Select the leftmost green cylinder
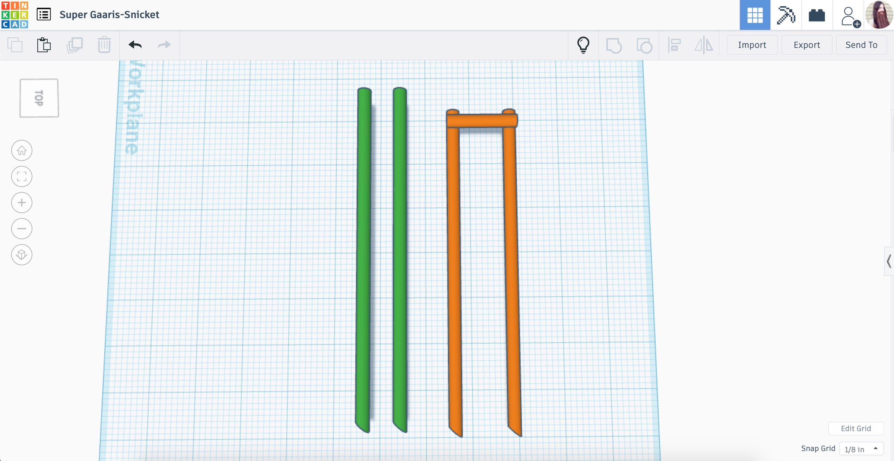894x461 pixels. click(x=364, y=261)
